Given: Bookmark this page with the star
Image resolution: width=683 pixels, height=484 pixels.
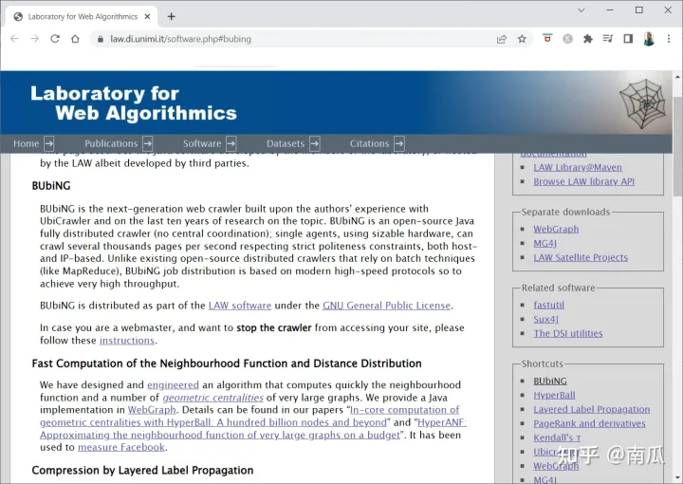Looking at the screenshot, I should click(522, 39).
